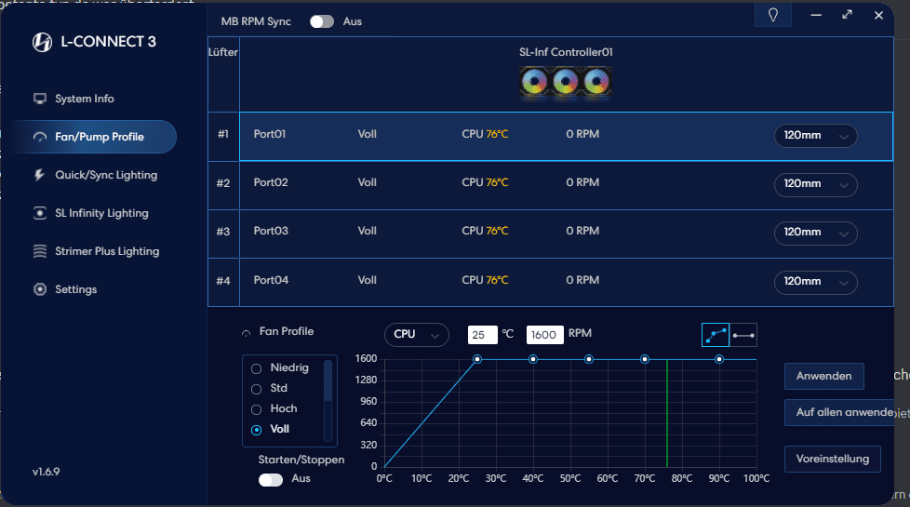Click the Quick/Sync Lighting bolt icon
Image resolution: width=910 pixels, height=507 pixels.
pos(39,175)
